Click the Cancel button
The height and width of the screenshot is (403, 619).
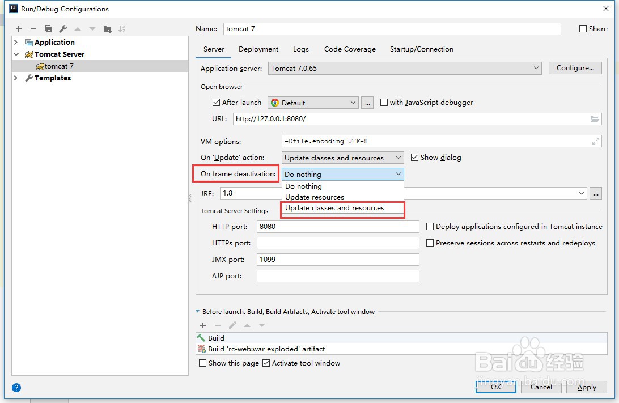pos(541,387)
